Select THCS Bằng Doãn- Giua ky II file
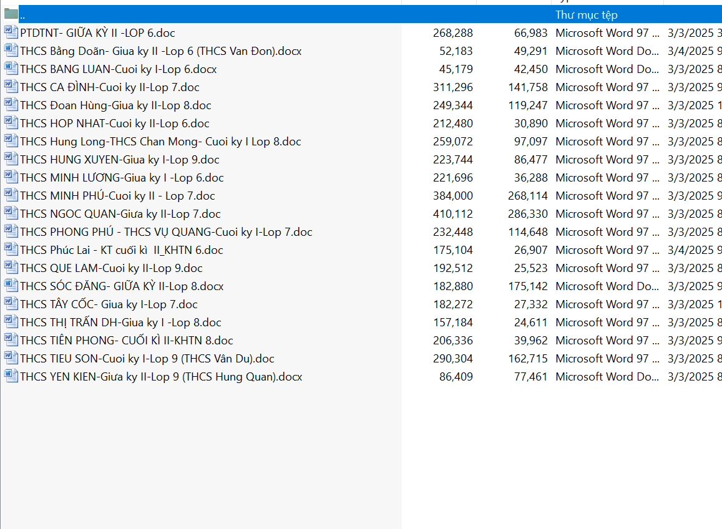The image size is (722, 529). [160, 51]
